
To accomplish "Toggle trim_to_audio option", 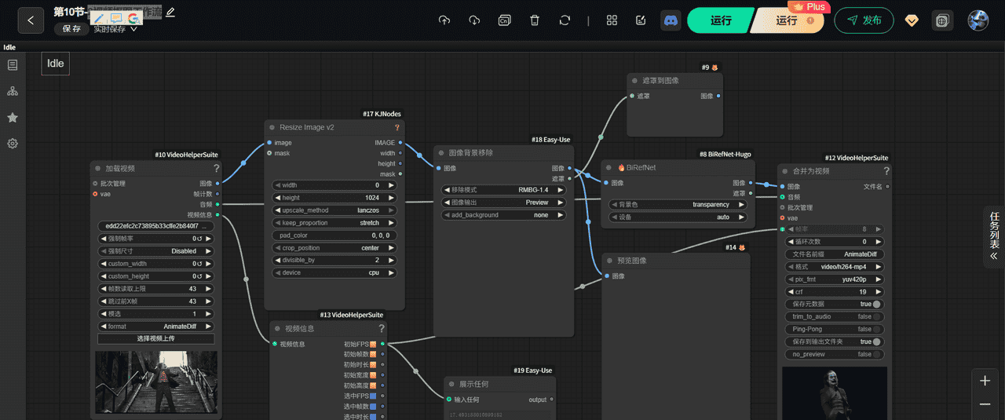I will click(x=876, y=317).
